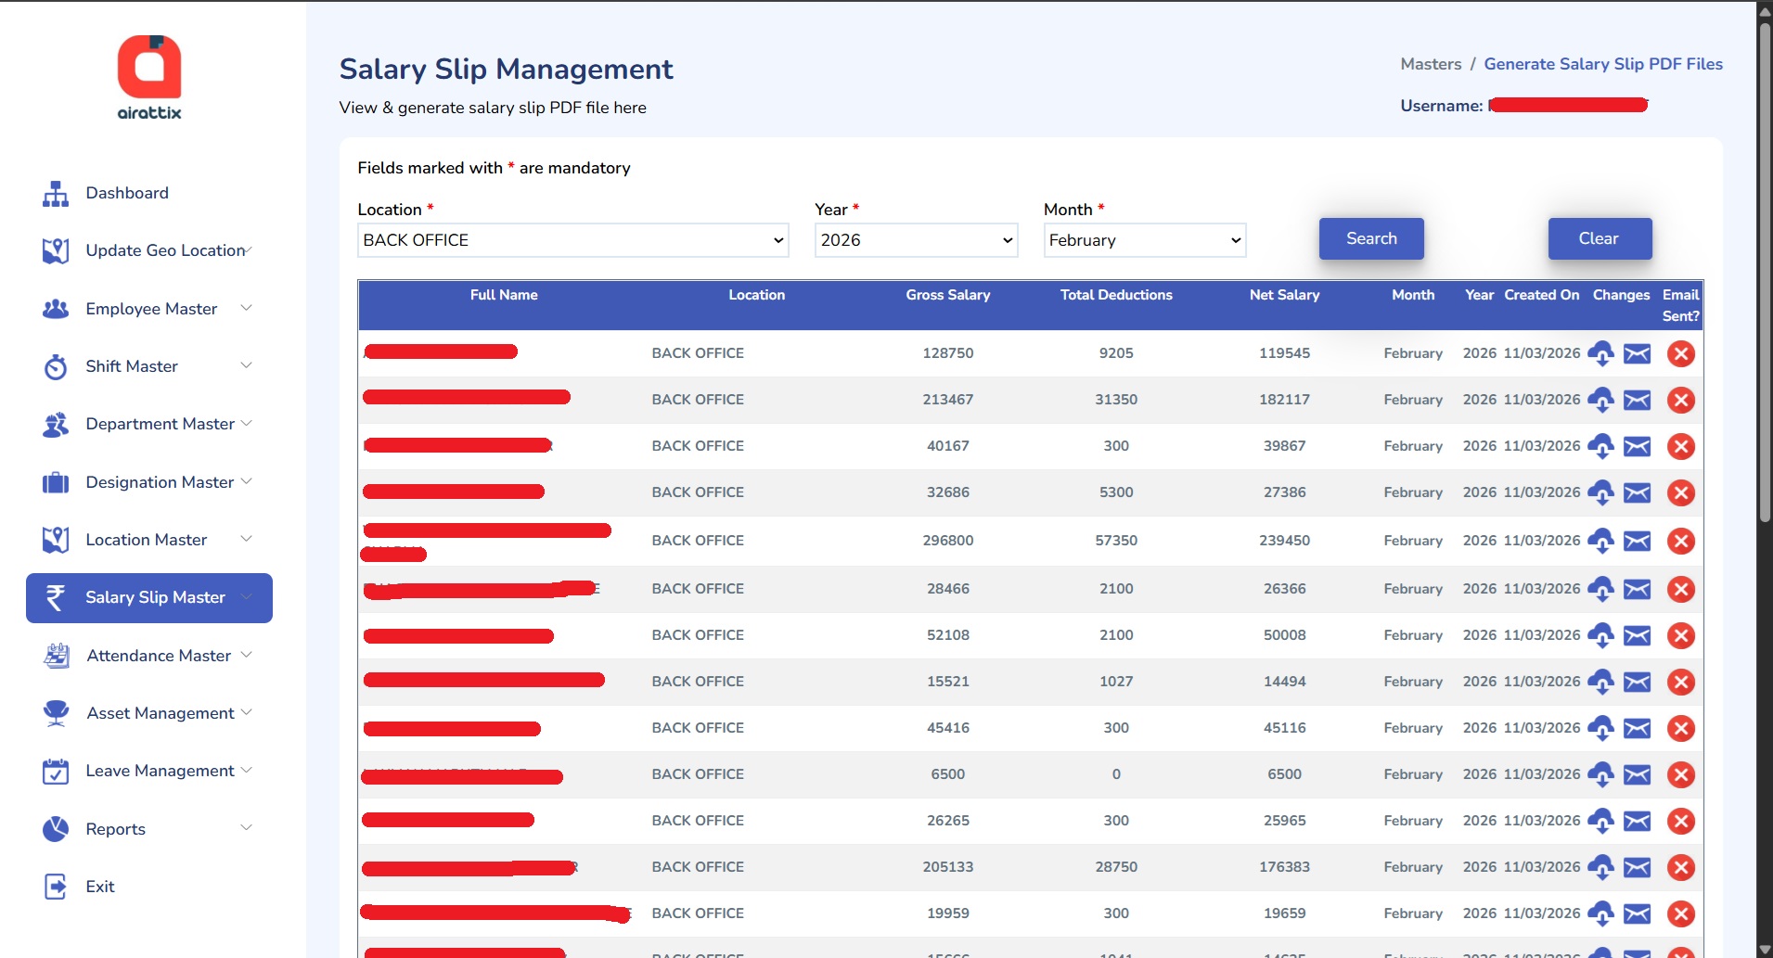Email salary slip for 213467 gross row
The image size is (1773, 958).
(x=1637, y=400)
